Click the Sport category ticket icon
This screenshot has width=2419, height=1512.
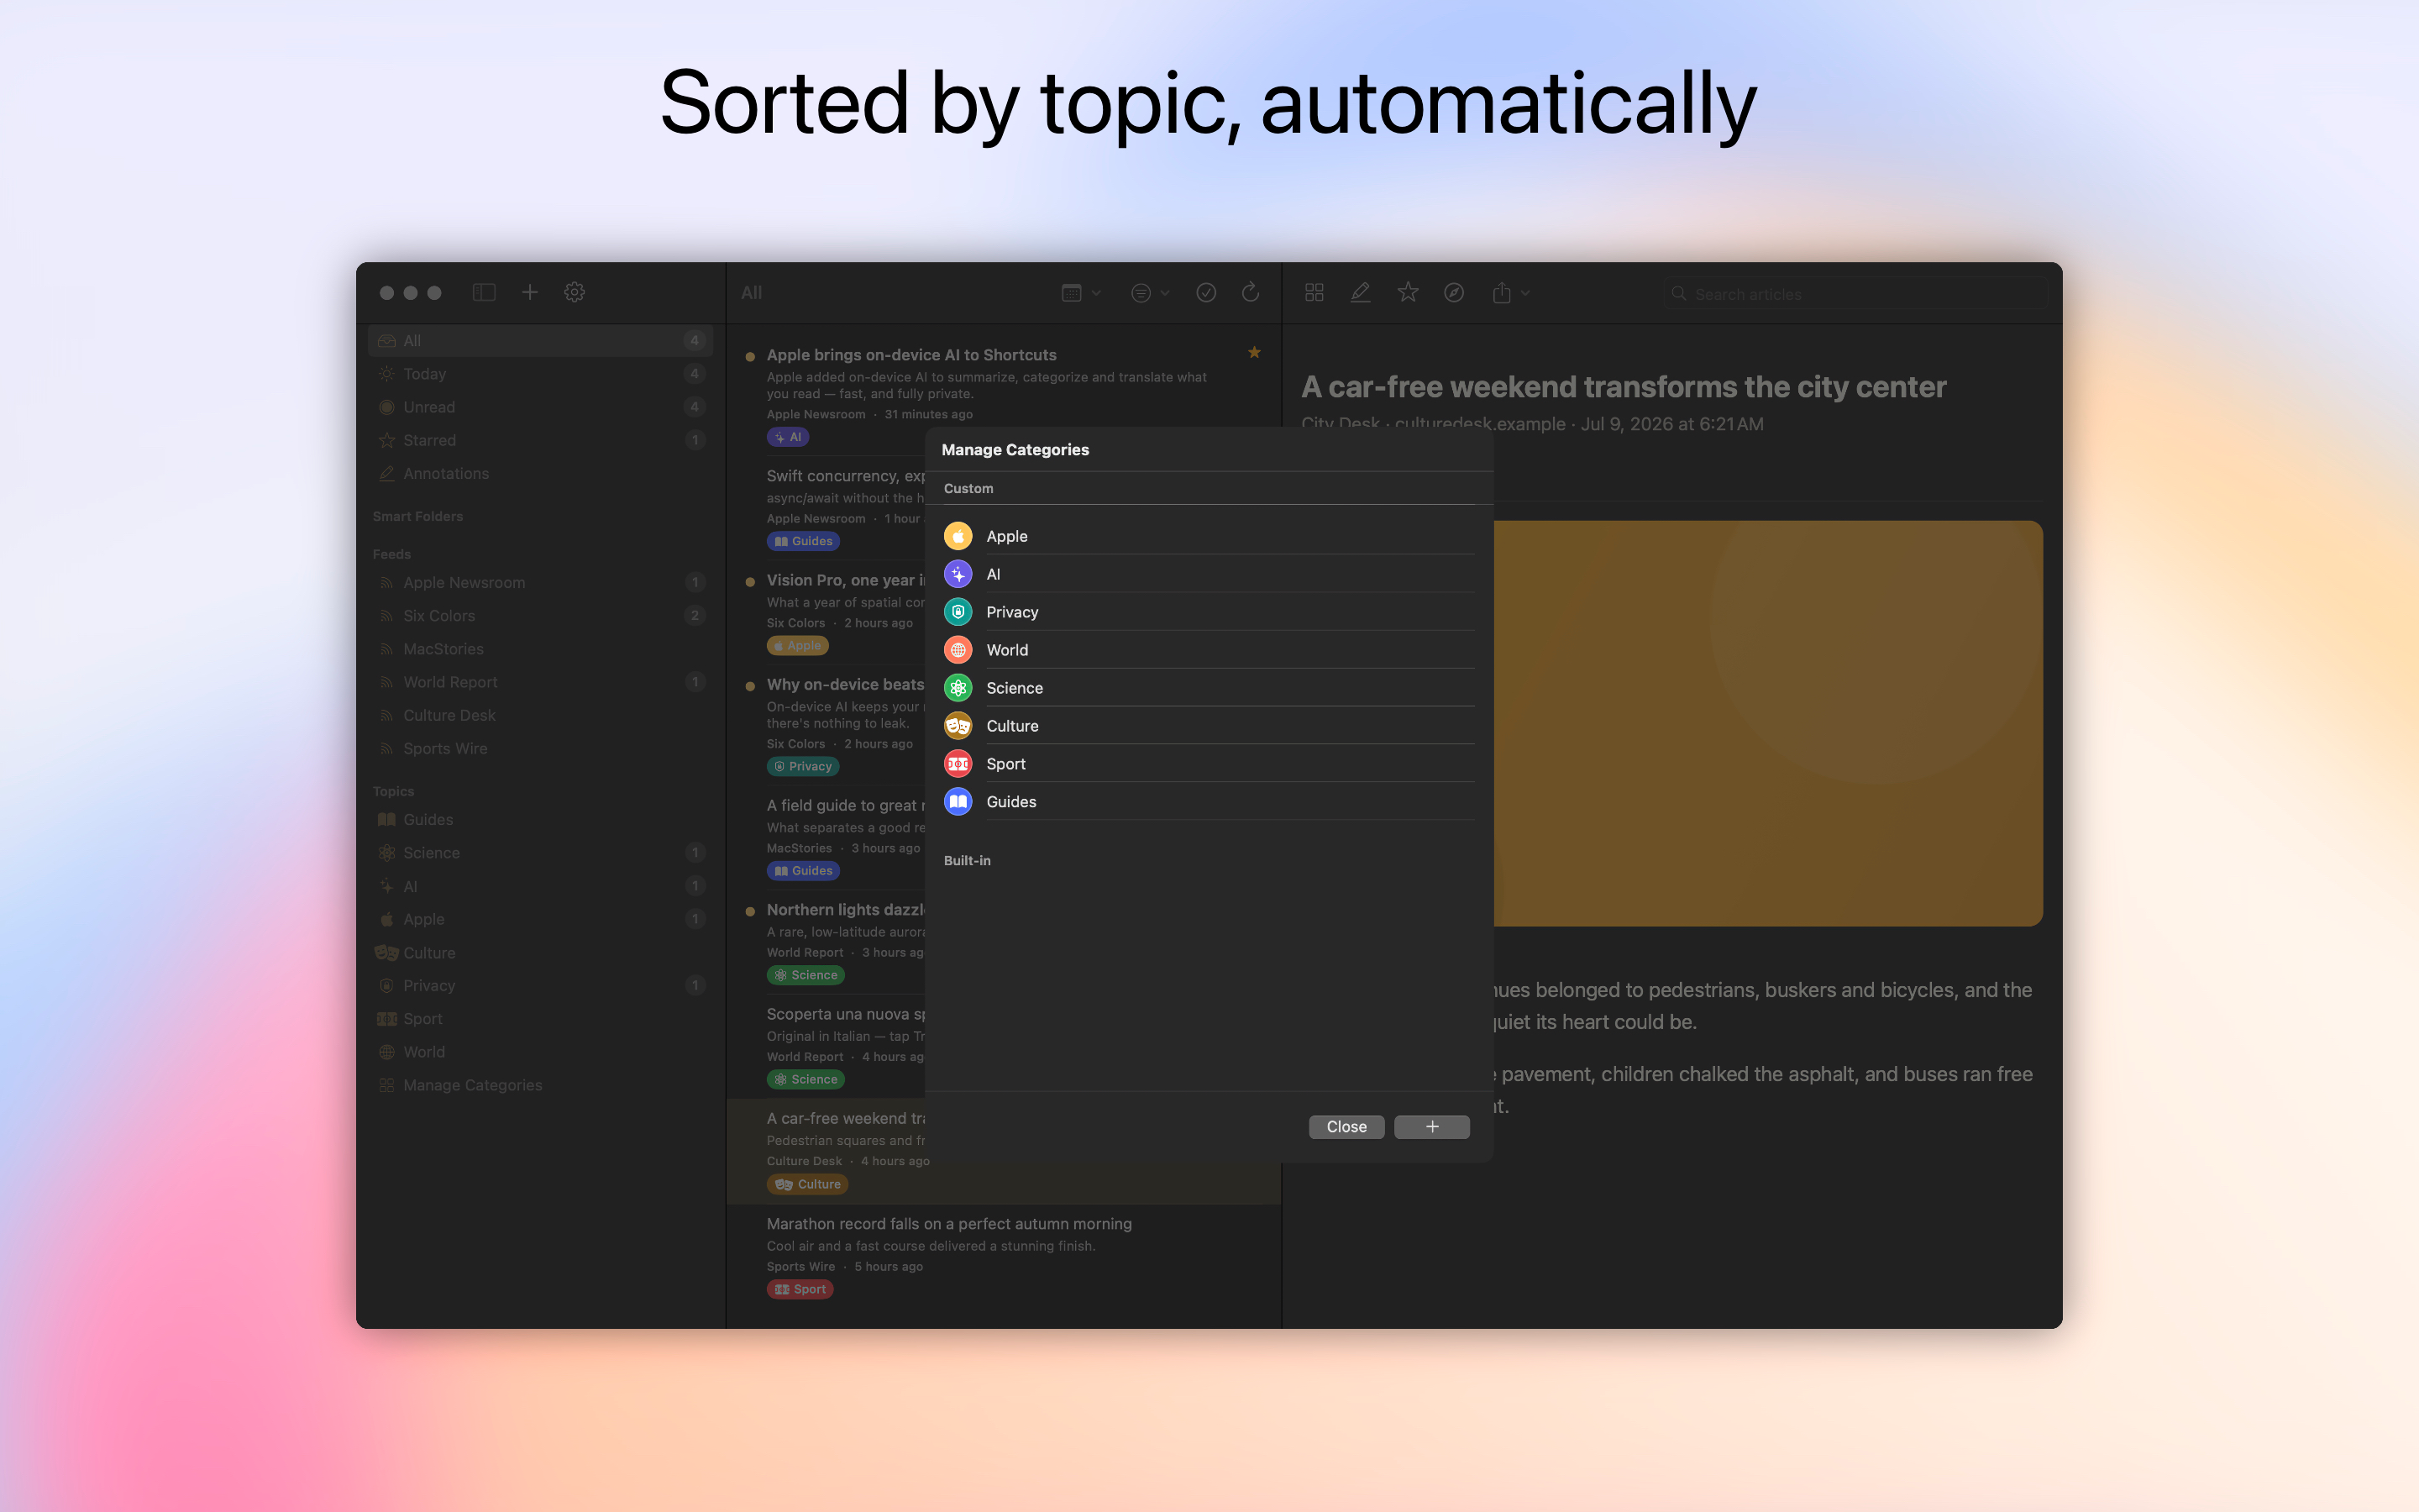[x=958, y=764]
